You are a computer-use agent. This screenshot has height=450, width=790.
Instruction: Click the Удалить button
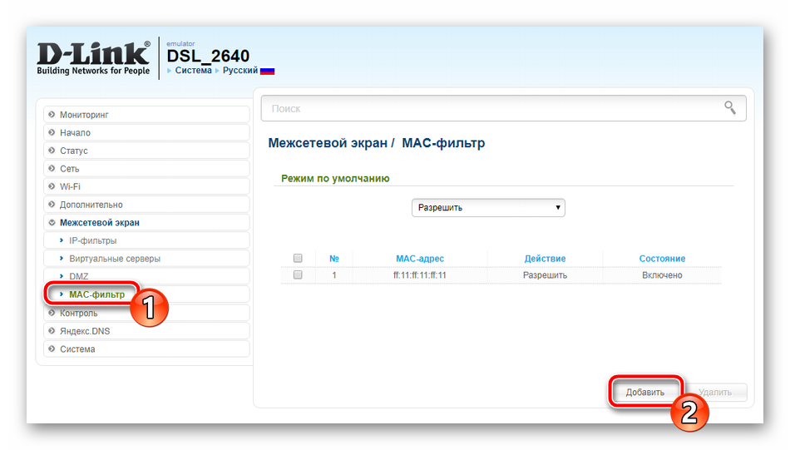pyautogui.click(x=715, y=392)
